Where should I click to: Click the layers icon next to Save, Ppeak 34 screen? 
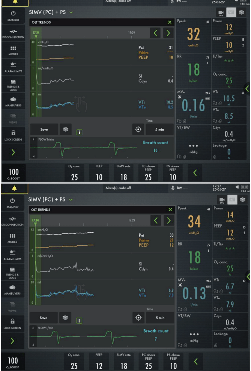(66, 318)
